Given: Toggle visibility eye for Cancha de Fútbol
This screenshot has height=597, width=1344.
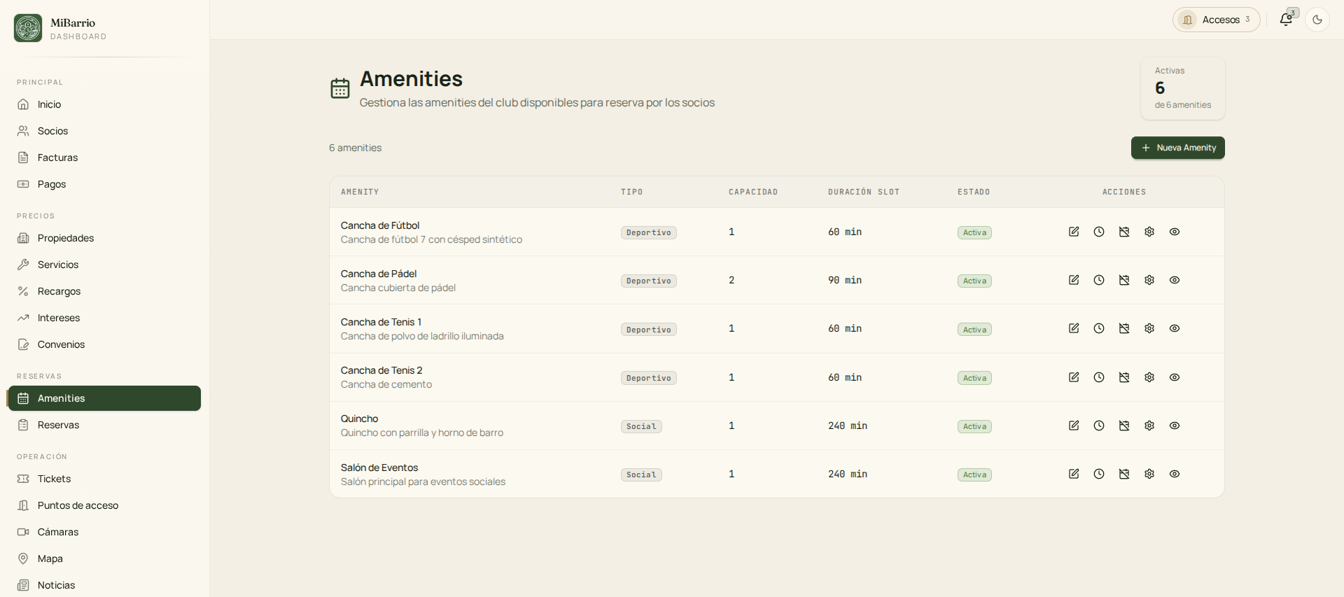Looking at the screenshot, I should point(1175,232).
